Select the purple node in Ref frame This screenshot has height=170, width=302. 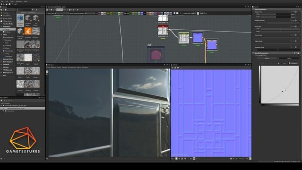[156, 55]
